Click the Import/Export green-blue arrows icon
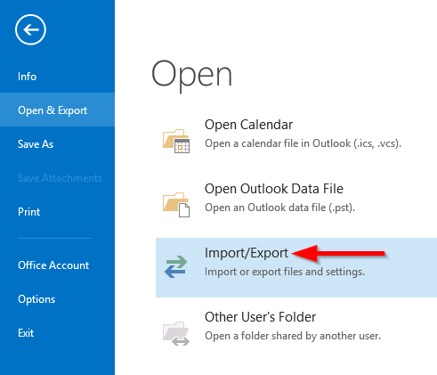This screenshot has width=437, height=375. click(x=176, y=266)
